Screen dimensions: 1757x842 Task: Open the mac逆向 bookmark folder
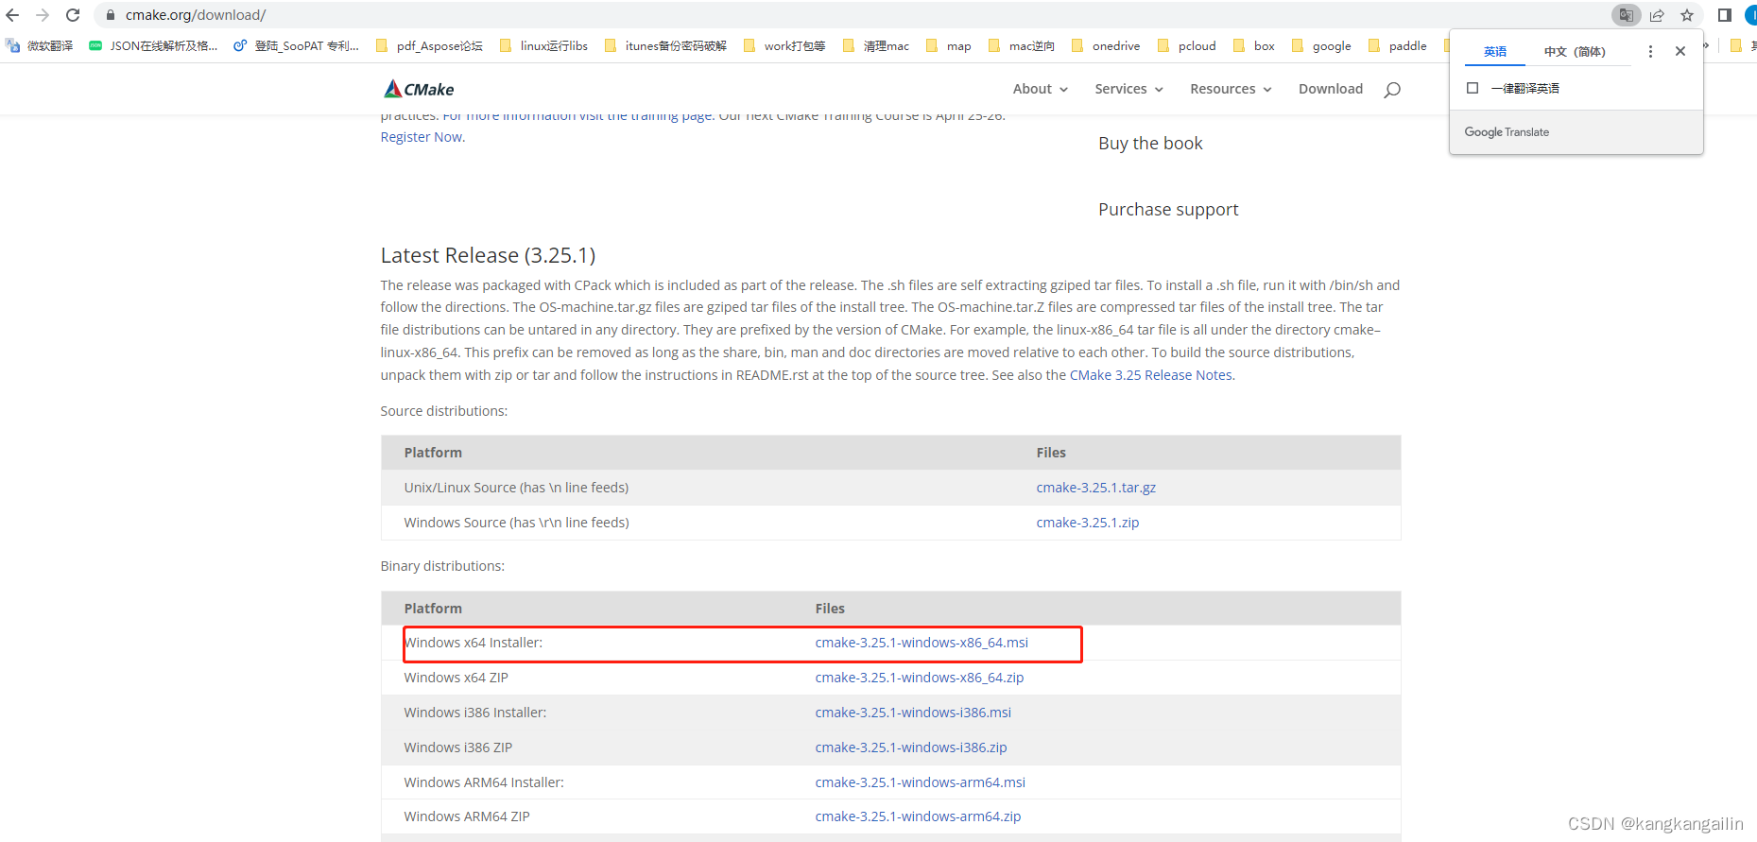(1021, 45)
